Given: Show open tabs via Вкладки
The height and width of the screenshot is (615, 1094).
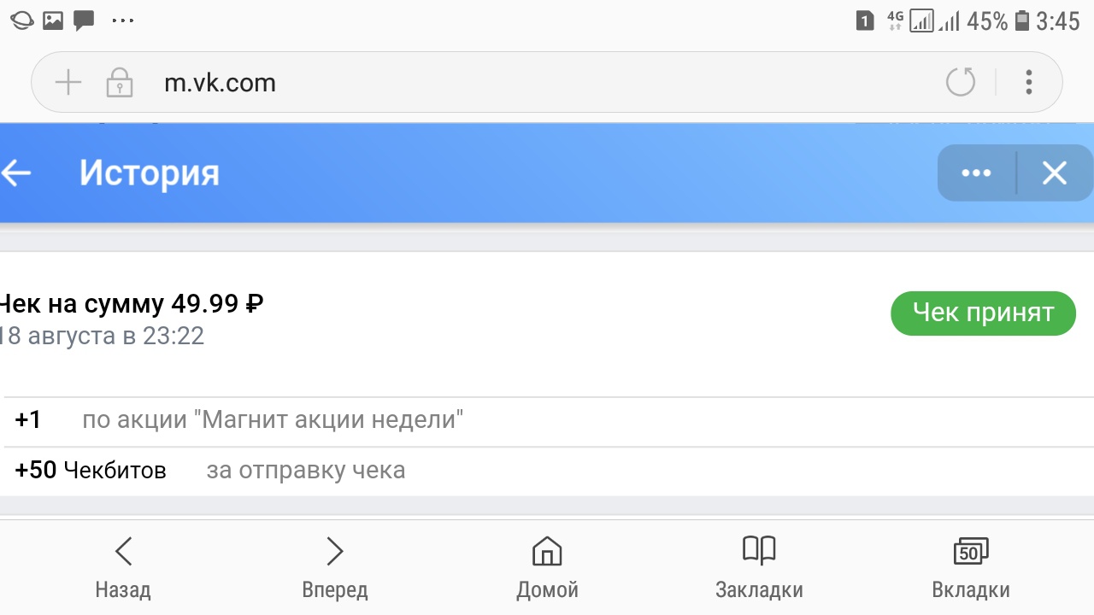Looking at the screenshot, I should pos(971,567).
